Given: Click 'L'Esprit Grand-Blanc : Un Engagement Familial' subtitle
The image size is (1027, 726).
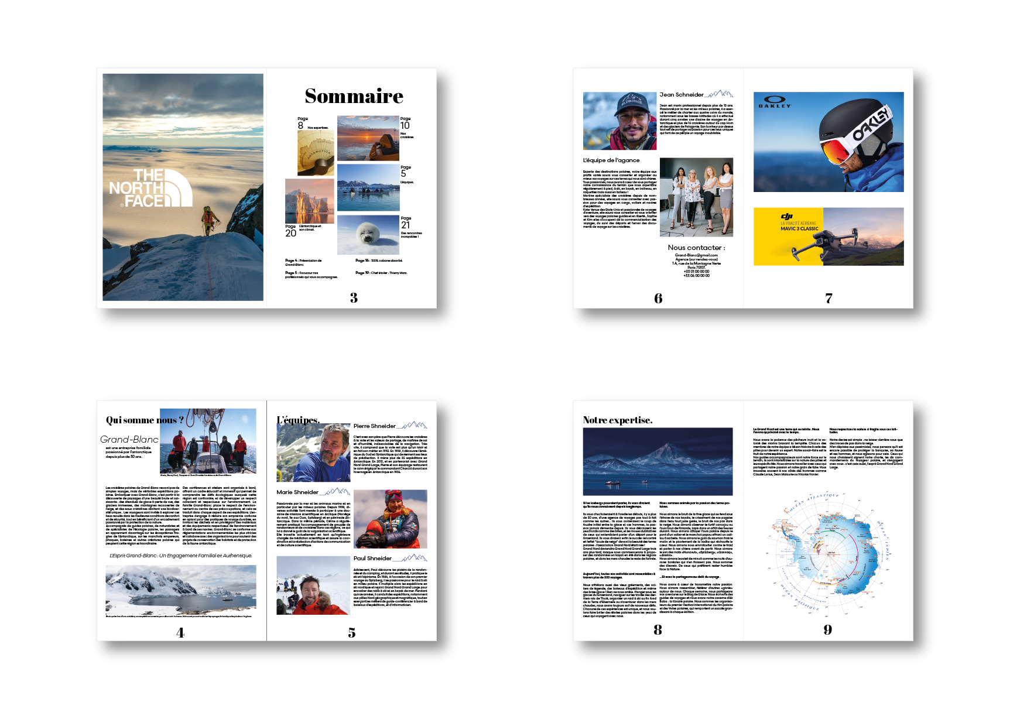Looking at the screenshot, I should 181,556.
